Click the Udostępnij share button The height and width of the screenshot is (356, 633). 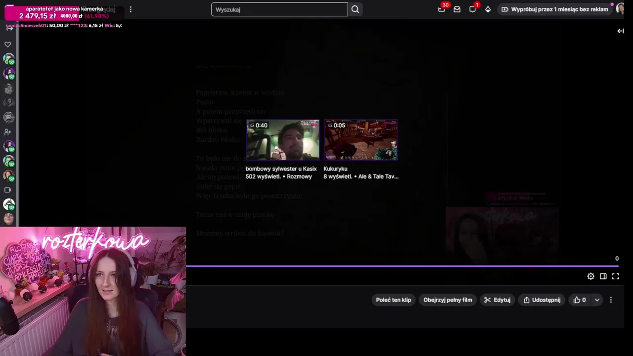[x=542, y=300]
